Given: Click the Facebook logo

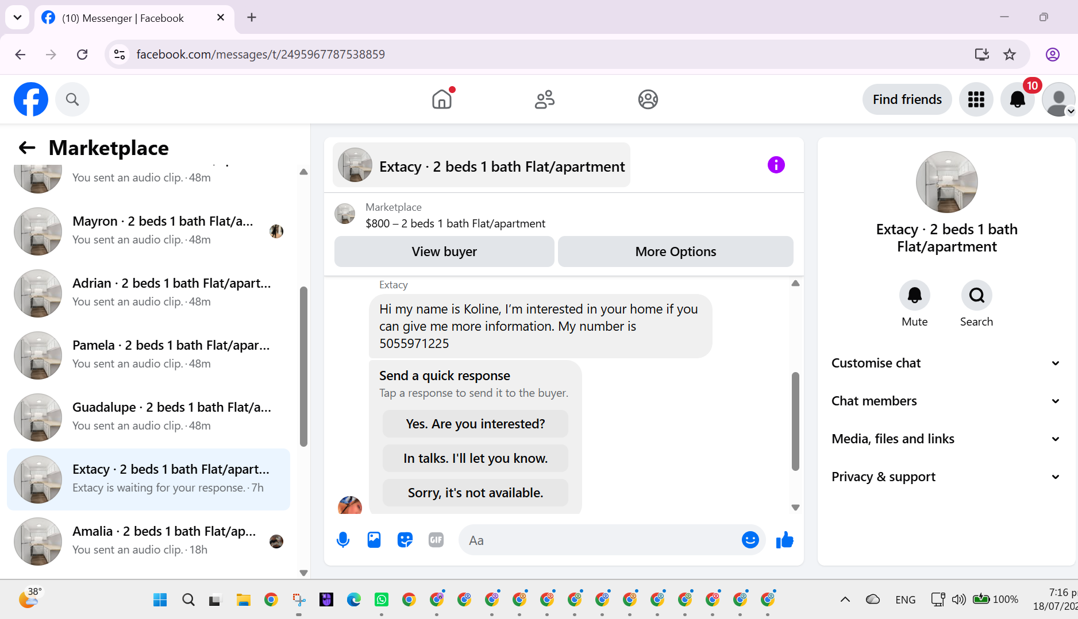Looking at the screenshot, I should [31, 99].
